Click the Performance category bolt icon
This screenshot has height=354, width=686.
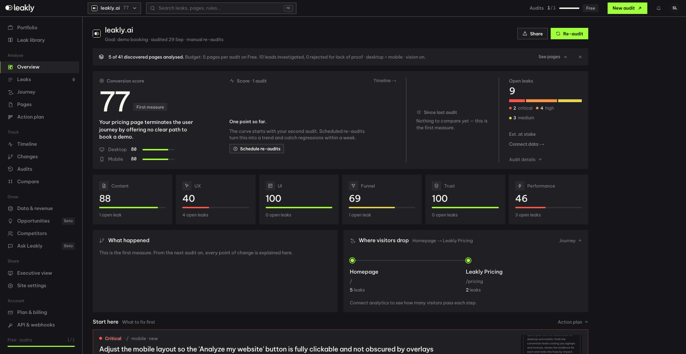(520, 186)
